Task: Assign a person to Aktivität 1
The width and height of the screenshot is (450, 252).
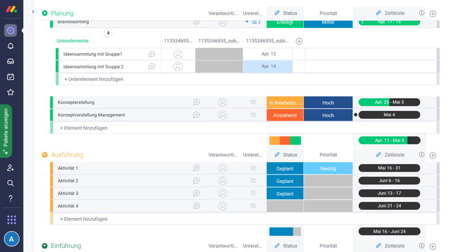Action: pos(223,168)
